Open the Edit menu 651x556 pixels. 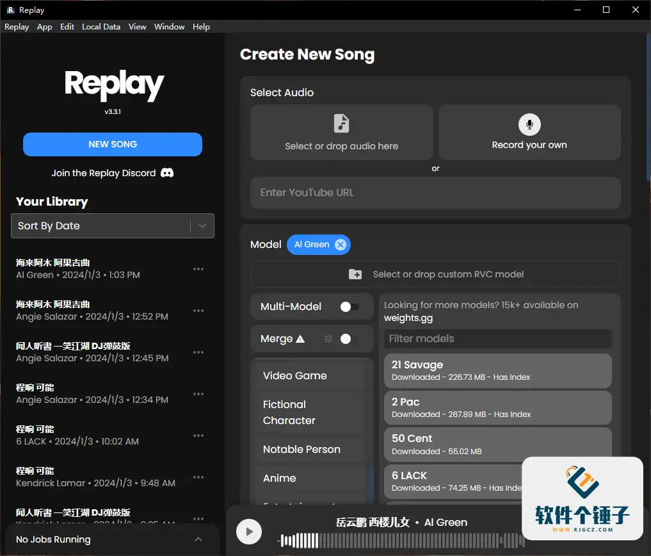67,27
